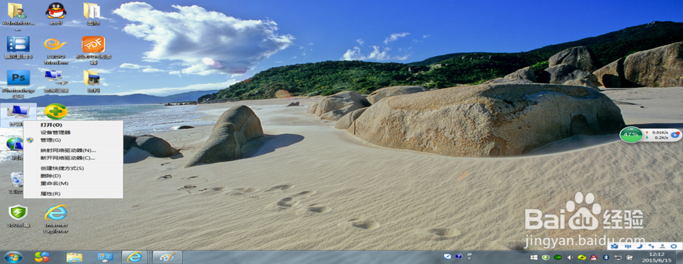
Task: Open the speaker volume tray icon
Action: pyautogui.click(x=570, y=257)
